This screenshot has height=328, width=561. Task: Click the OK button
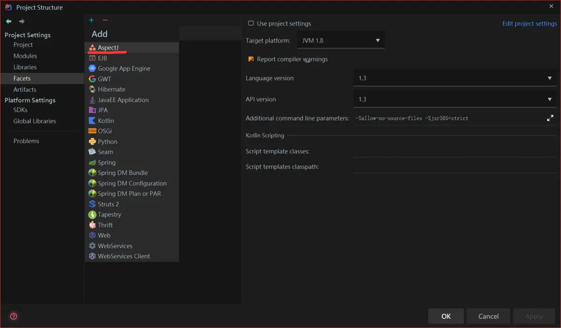(446, 316)
